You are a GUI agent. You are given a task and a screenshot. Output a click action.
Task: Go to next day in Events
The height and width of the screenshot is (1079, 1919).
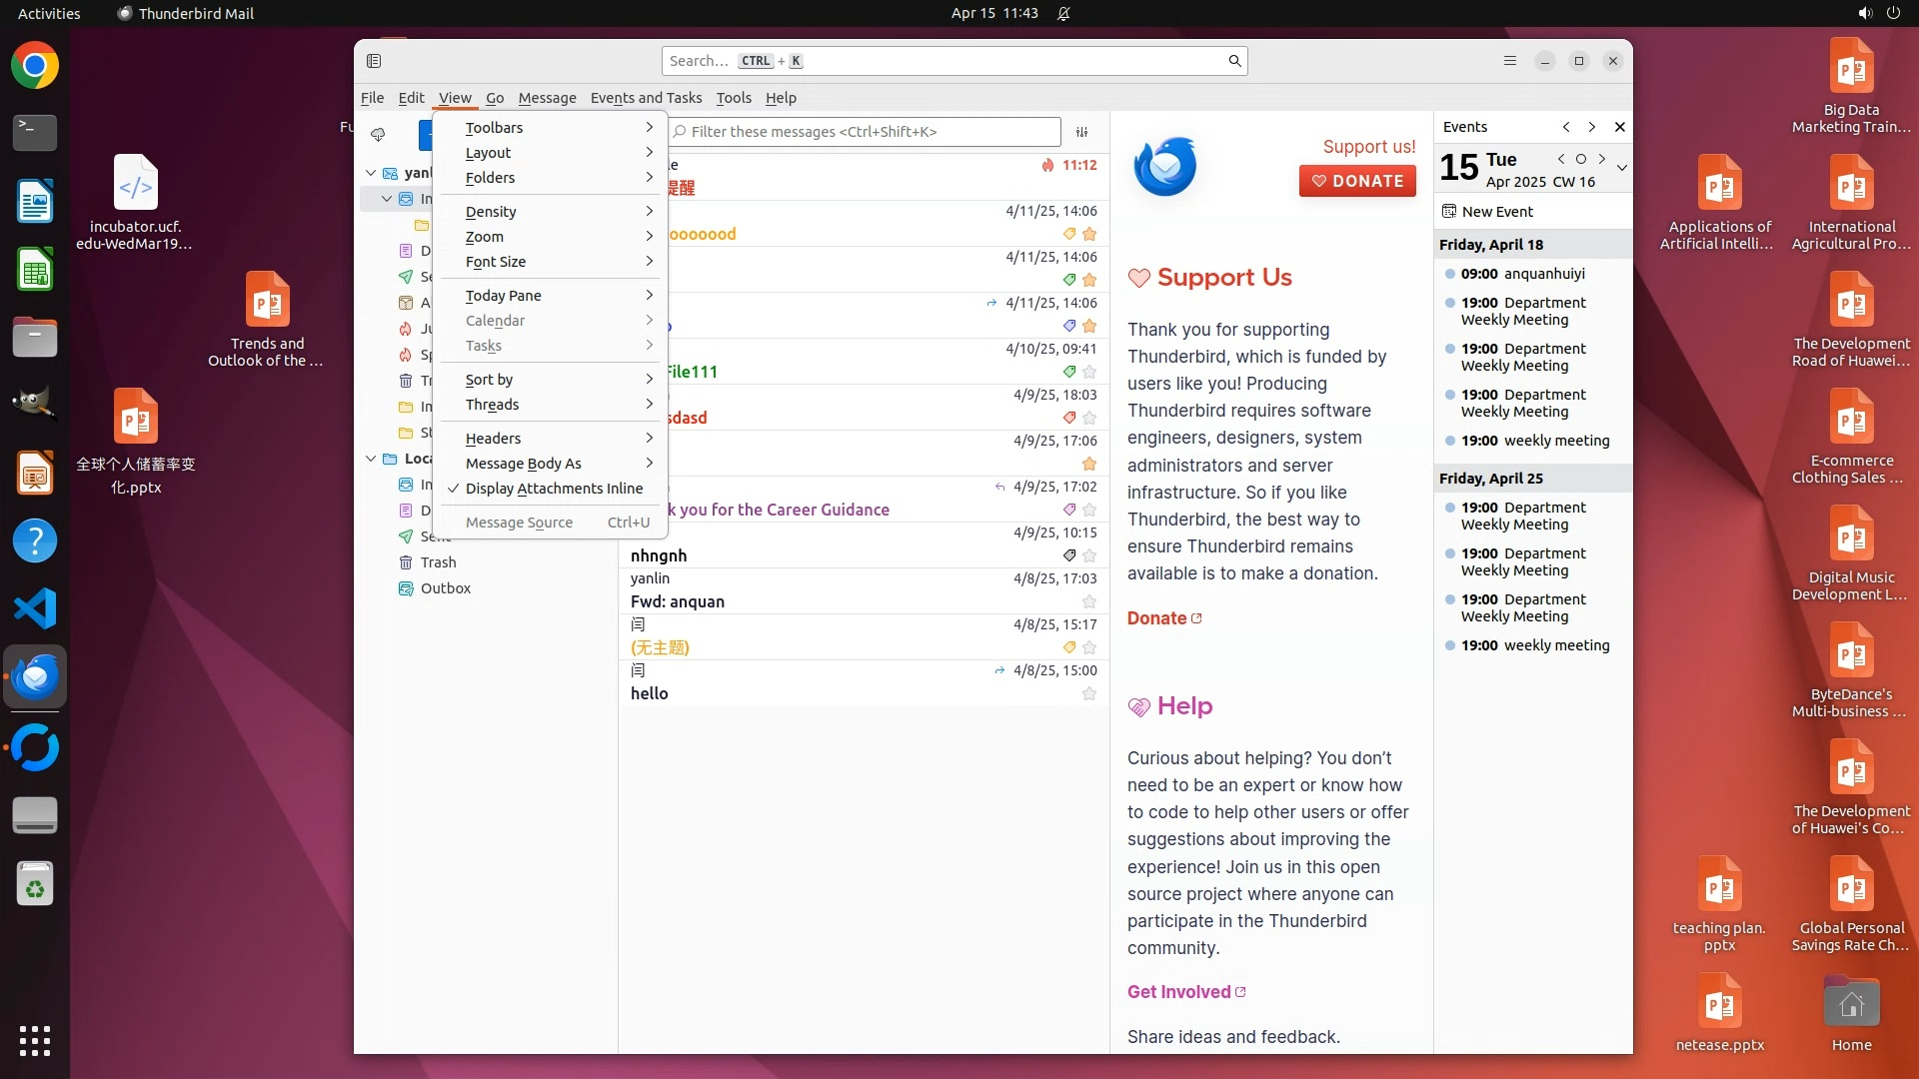coord(1602,159)
